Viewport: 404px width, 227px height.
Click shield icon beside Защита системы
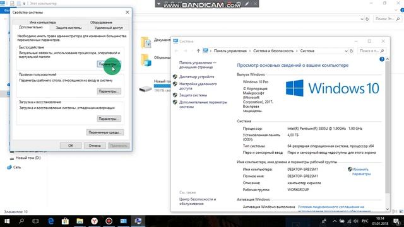tap(175, 95)
